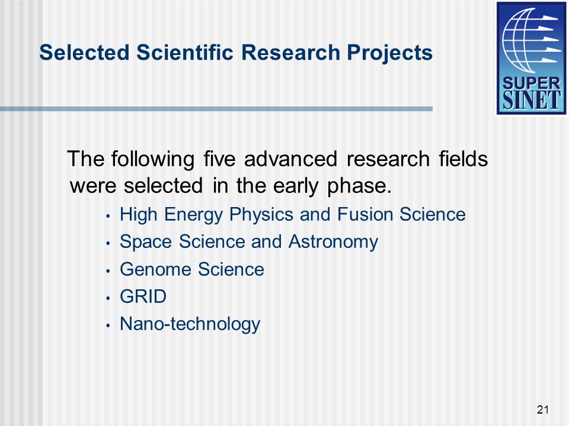Screen dimensions: 569x426
Task: Click the SUPER text in the logo
Action: click(x=531, y=83)
